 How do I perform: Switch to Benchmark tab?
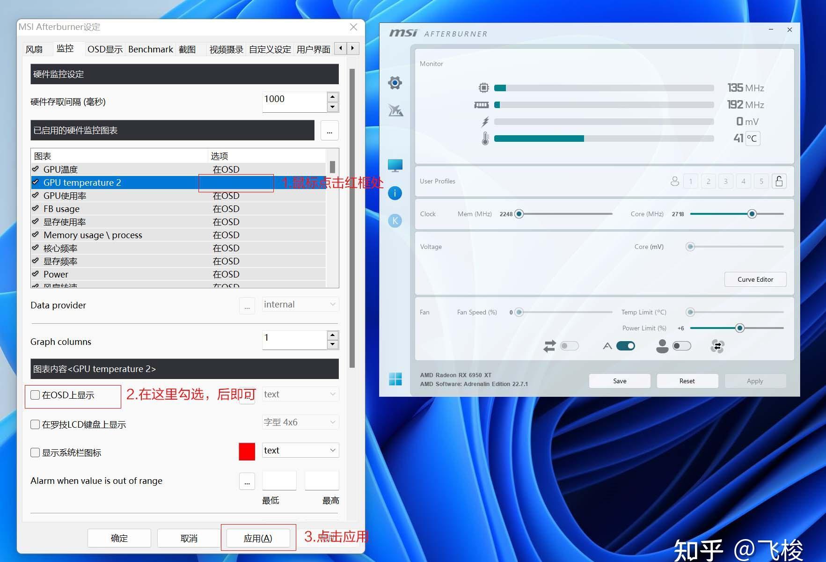pyautogui.click(x=151, y=49)
